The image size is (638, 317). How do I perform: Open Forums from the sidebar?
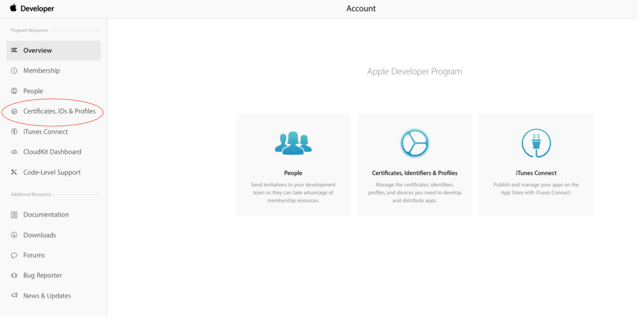(x=34, y=255)
